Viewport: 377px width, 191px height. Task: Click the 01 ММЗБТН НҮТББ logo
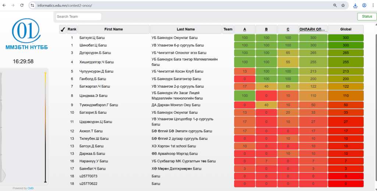27,35
